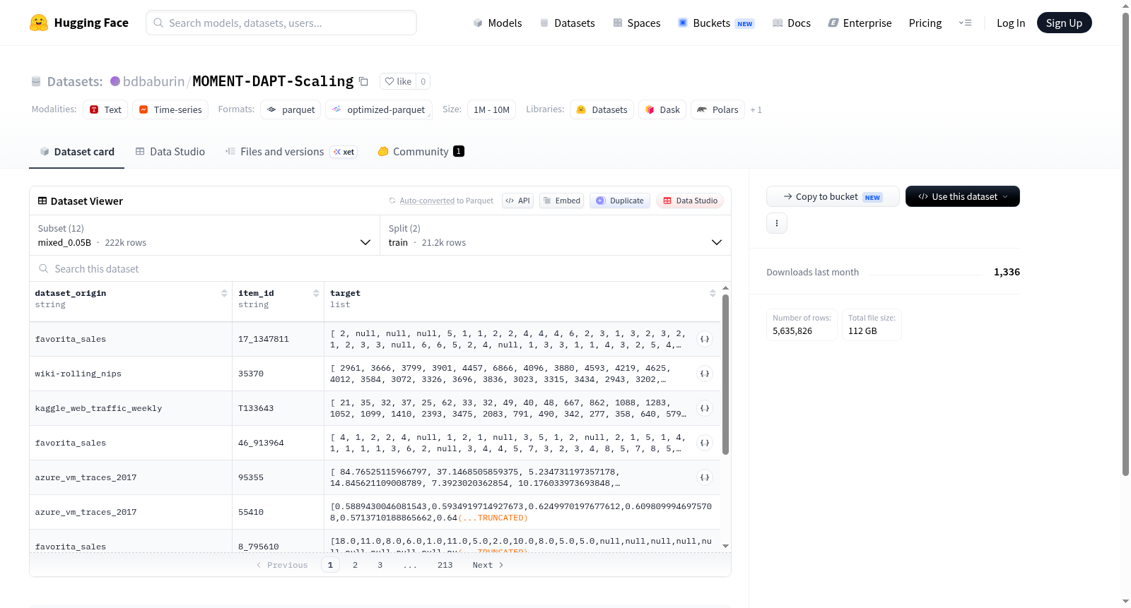Viewport: 1131px width, 608px height.
Task: Click the 5,635,826 number of rows value
Action: (x=792, y=330)
